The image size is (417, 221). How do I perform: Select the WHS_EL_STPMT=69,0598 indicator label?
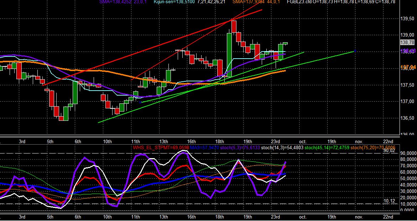161,147
